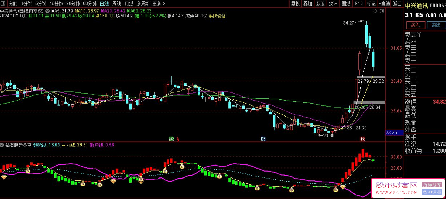446x199 pixels.
Task: Click the 涨 marker under the chart
Action: point(362,139)
